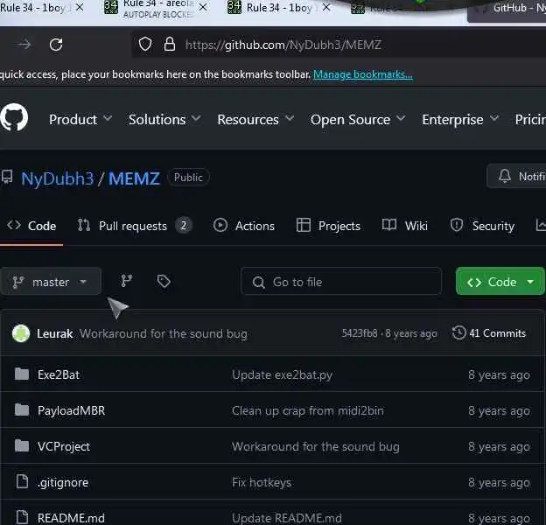Open the Security tab
The height and width of the screenshot is (525, 546).
click(482, 226)
